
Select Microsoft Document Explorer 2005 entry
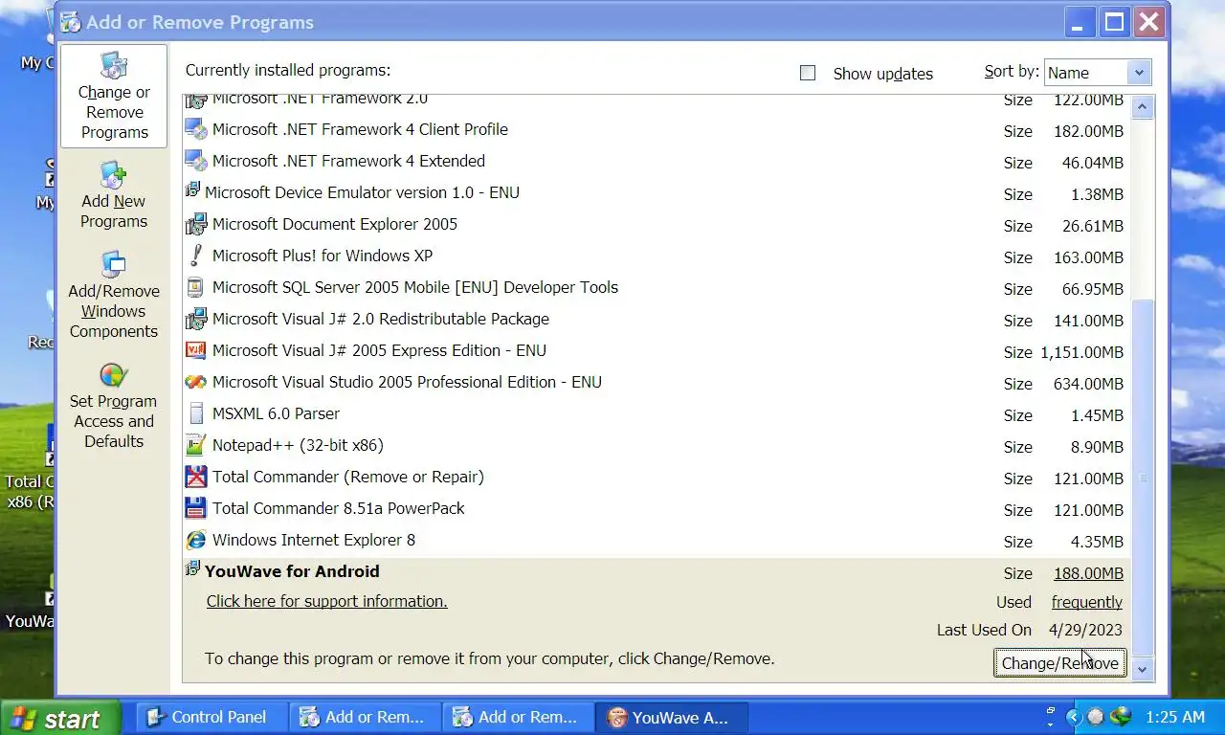(657, 224)
